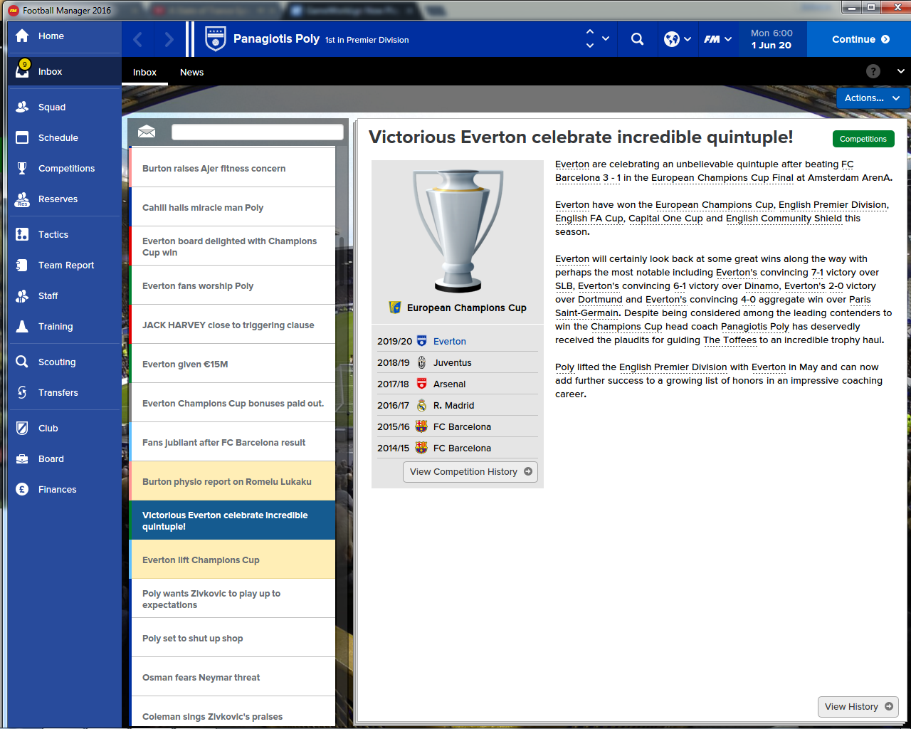The width and height of the screenshot is (911, 729).
Task: Open the Club overview
Action: point(64,428)
